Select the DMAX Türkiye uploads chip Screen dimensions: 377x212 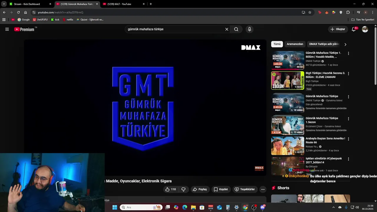point(324,44)
